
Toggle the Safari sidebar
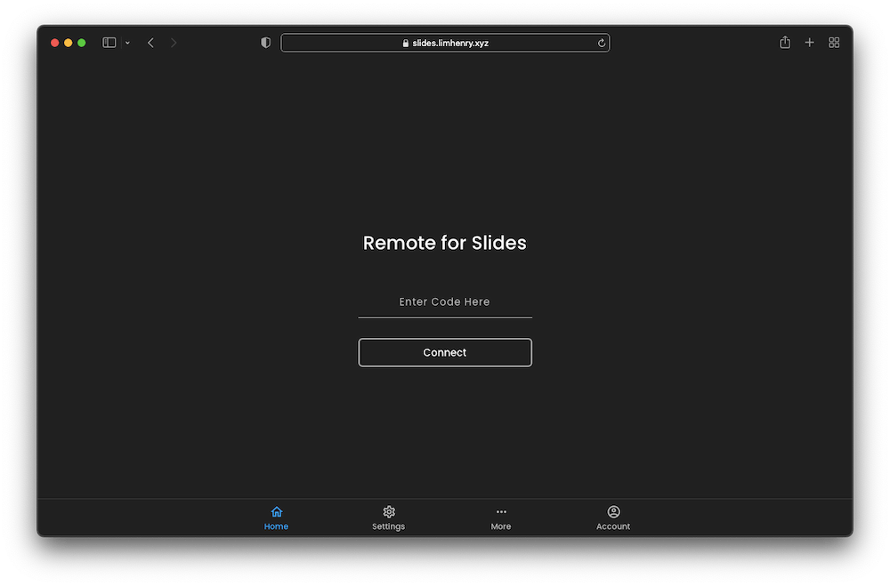coord(109,43)
